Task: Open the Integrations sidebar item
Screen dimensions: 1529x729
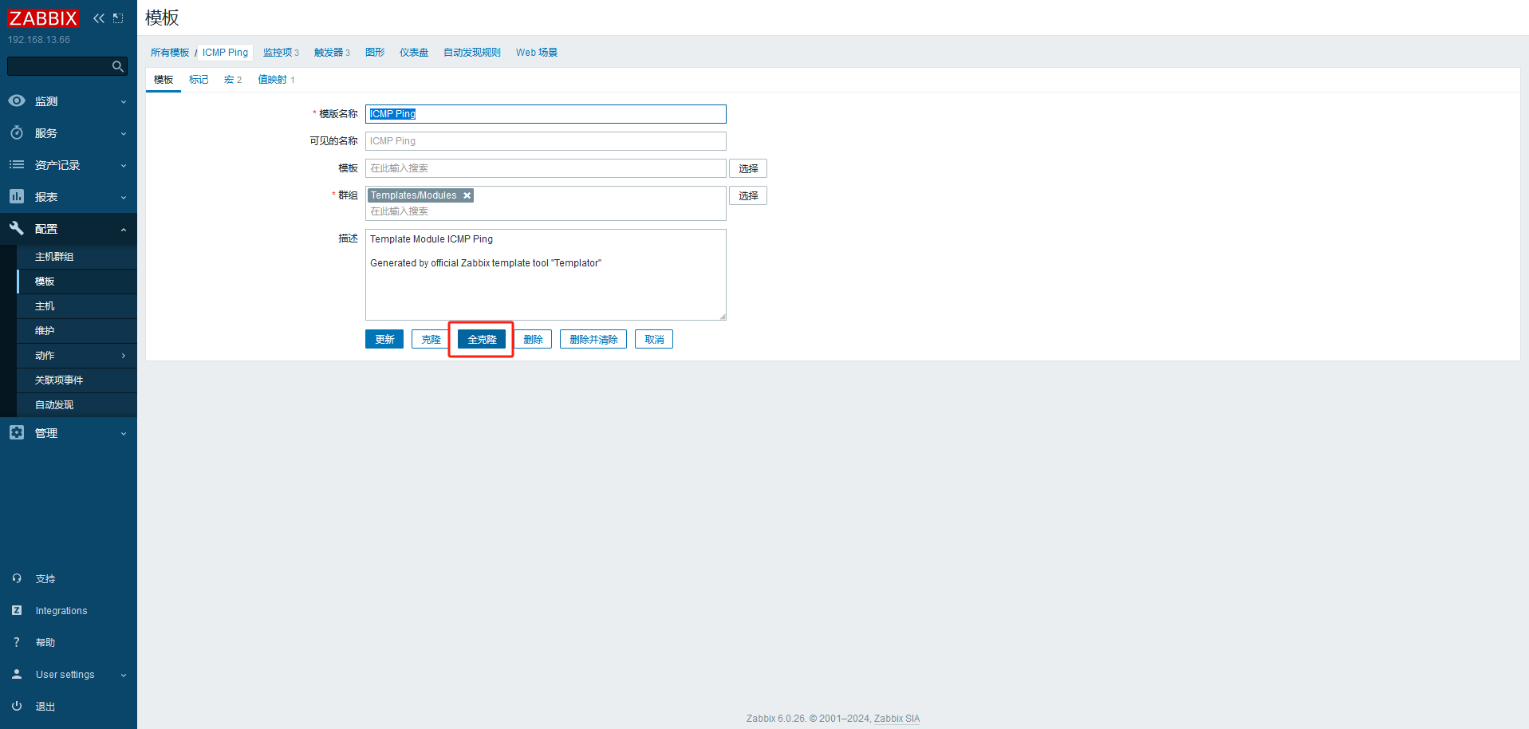Action: pos(61,610)
